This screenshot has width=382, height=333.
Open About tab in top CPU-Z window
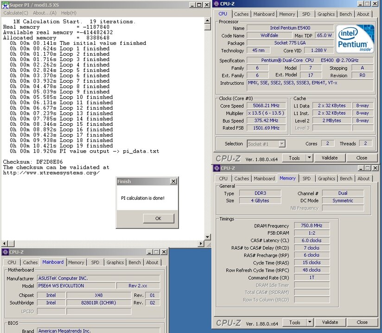pos(363,14)
